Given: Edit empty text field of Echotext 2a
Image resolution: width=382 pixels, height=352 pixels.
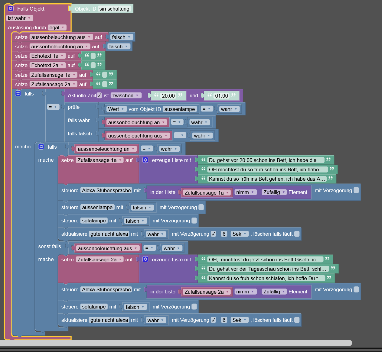Looking at the screenshot, I should click(93, 65).
